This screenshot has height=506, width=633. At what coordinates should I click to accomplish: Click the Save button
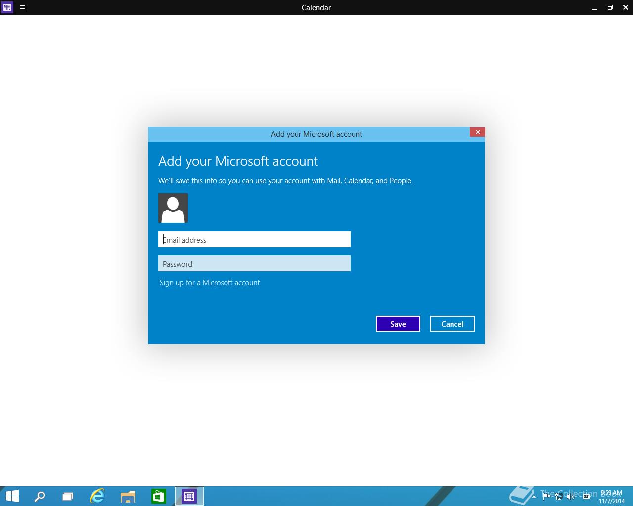click(398, 324)
